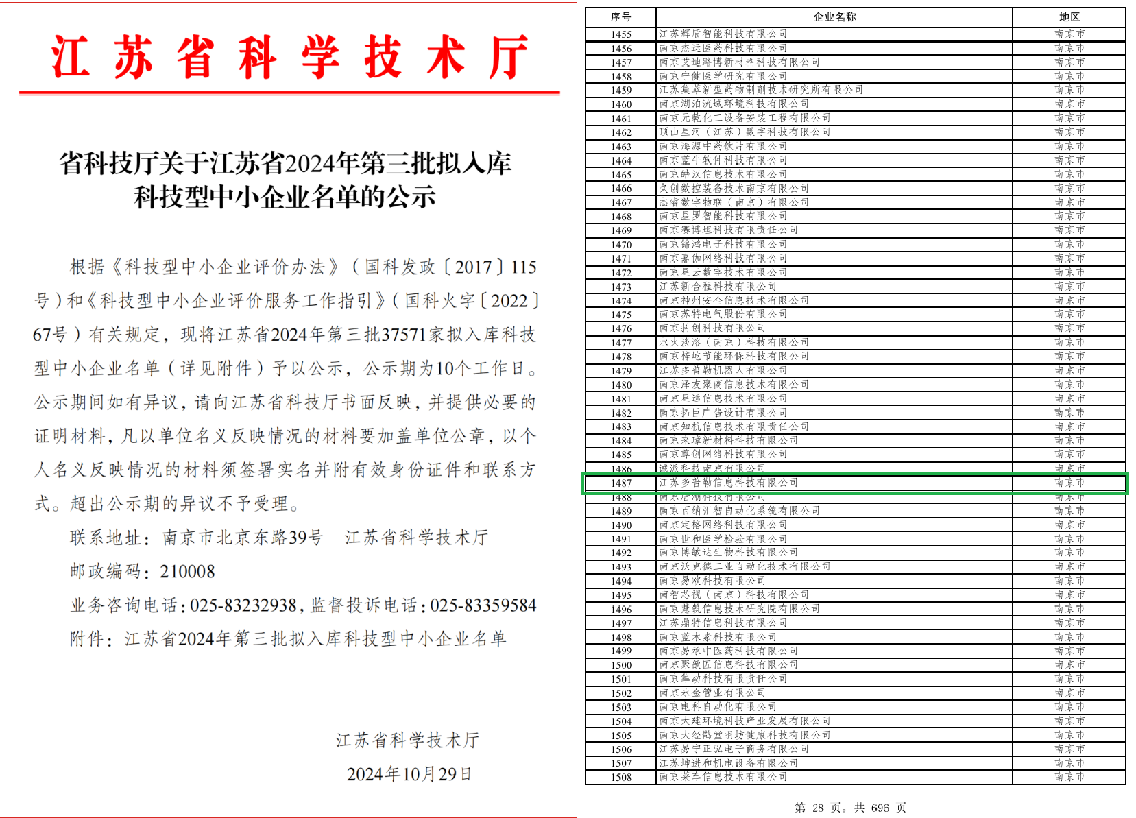Click company 江苏易宁正弘电子商务有限公司

[x=734, y=749]
